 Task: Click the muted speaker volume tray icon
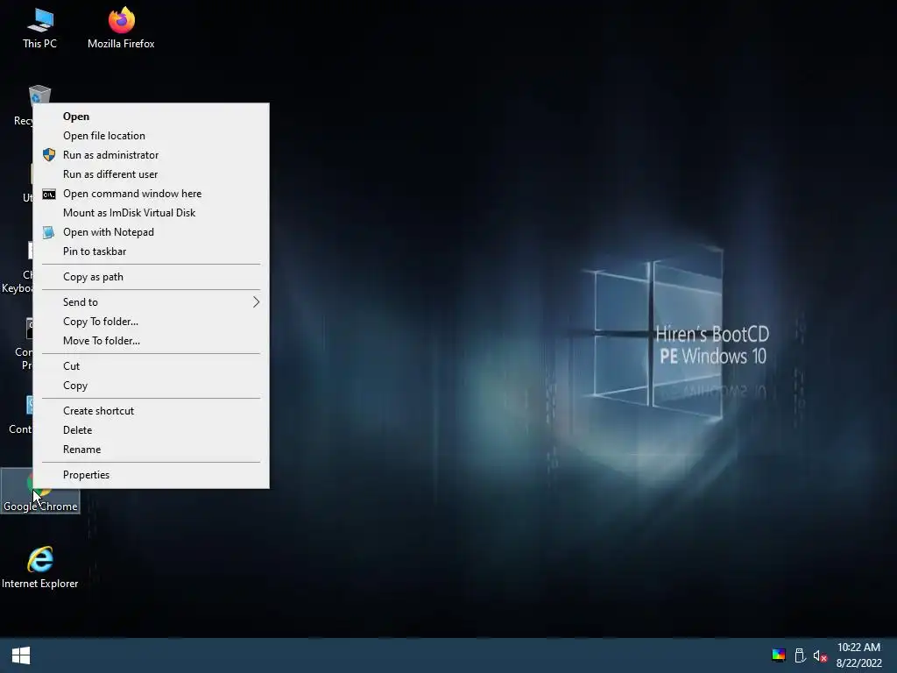tap(820, 655)
